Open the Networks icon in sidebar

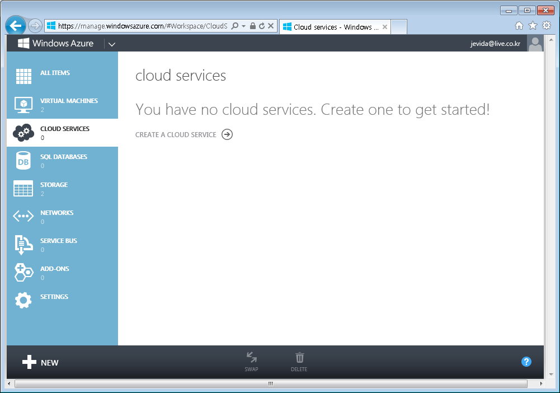[23, 216]
